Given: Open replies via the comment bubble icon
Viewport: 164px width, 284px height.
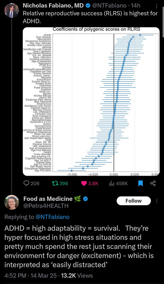Looking at the screenshot, I should click(27, 183).
